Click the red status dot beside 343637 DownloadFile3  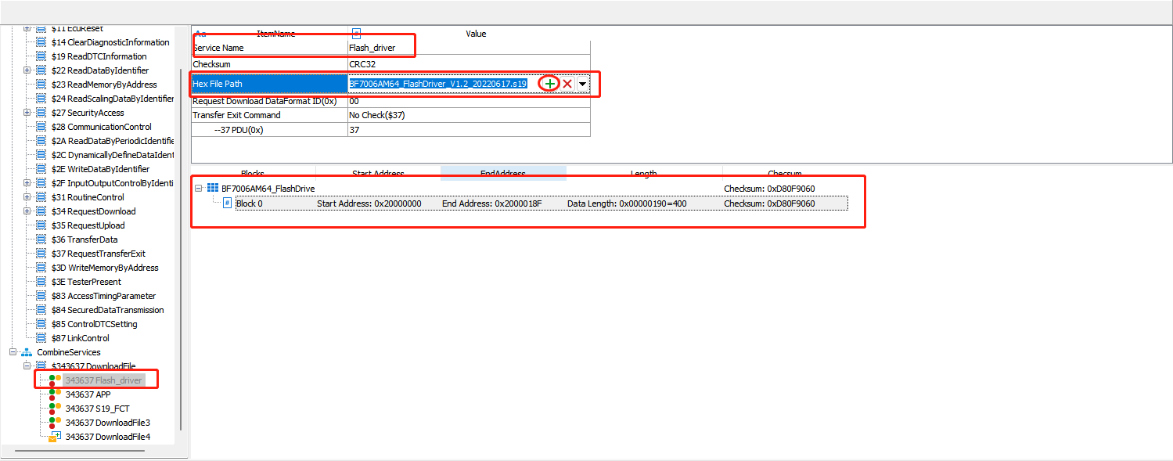click(x=52, y=426)
